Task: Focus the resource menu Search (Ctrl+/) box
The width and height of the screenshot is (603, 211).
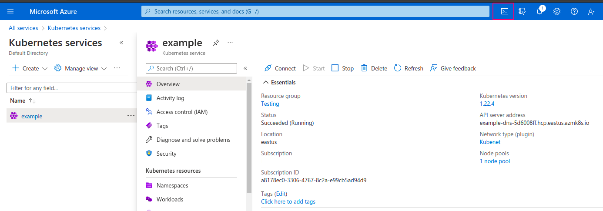Action: (191, 68)
